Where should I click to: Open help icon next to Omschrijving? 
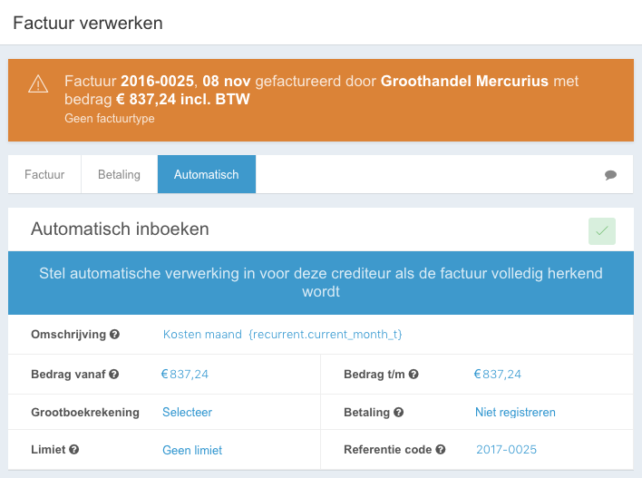(114, 334)
